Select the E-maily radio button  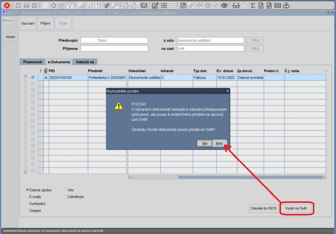(27, 196)
